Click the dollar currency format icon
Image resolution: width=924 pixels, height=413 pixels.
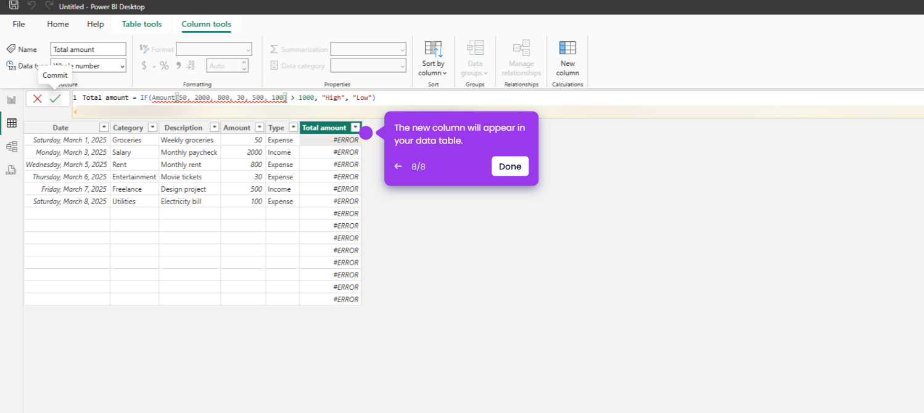[144, 65]
